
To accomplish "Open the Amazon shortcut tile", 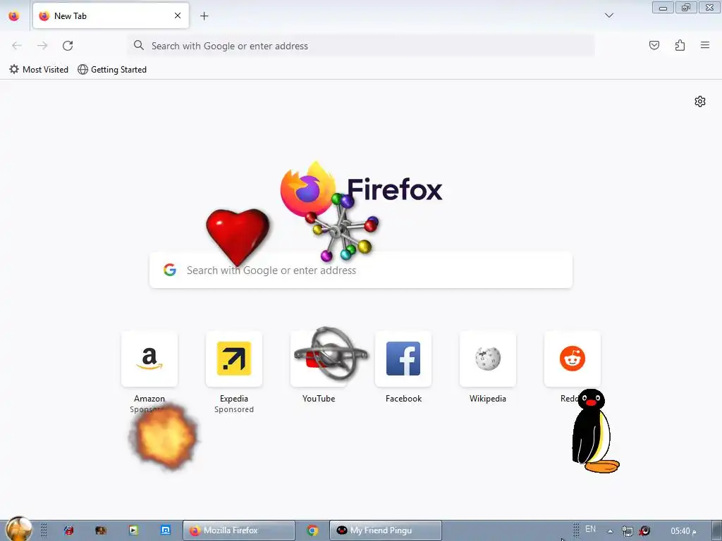I will click(149, 359).
